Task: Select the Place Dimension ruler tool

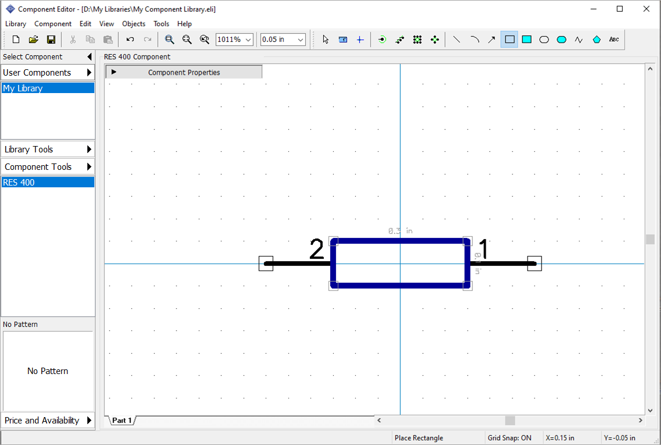Action: 342,40
